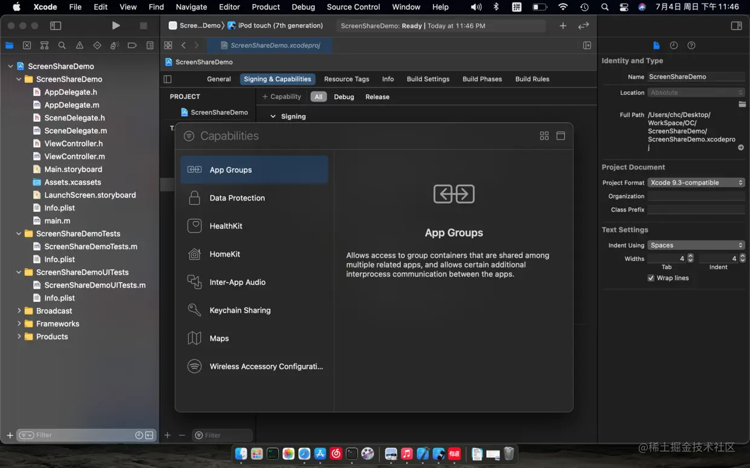Expand the Broadcast folder
The width and height of the screenshot is (750, 468).
[x=19, y=310]
